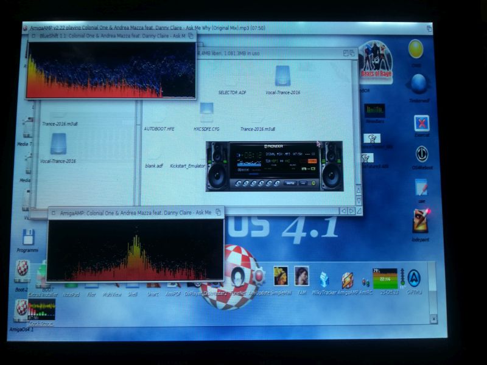The image size is (487, 365).
Task: Click the Eject button on Pioneer player
Action: click(x=277, y=184)
